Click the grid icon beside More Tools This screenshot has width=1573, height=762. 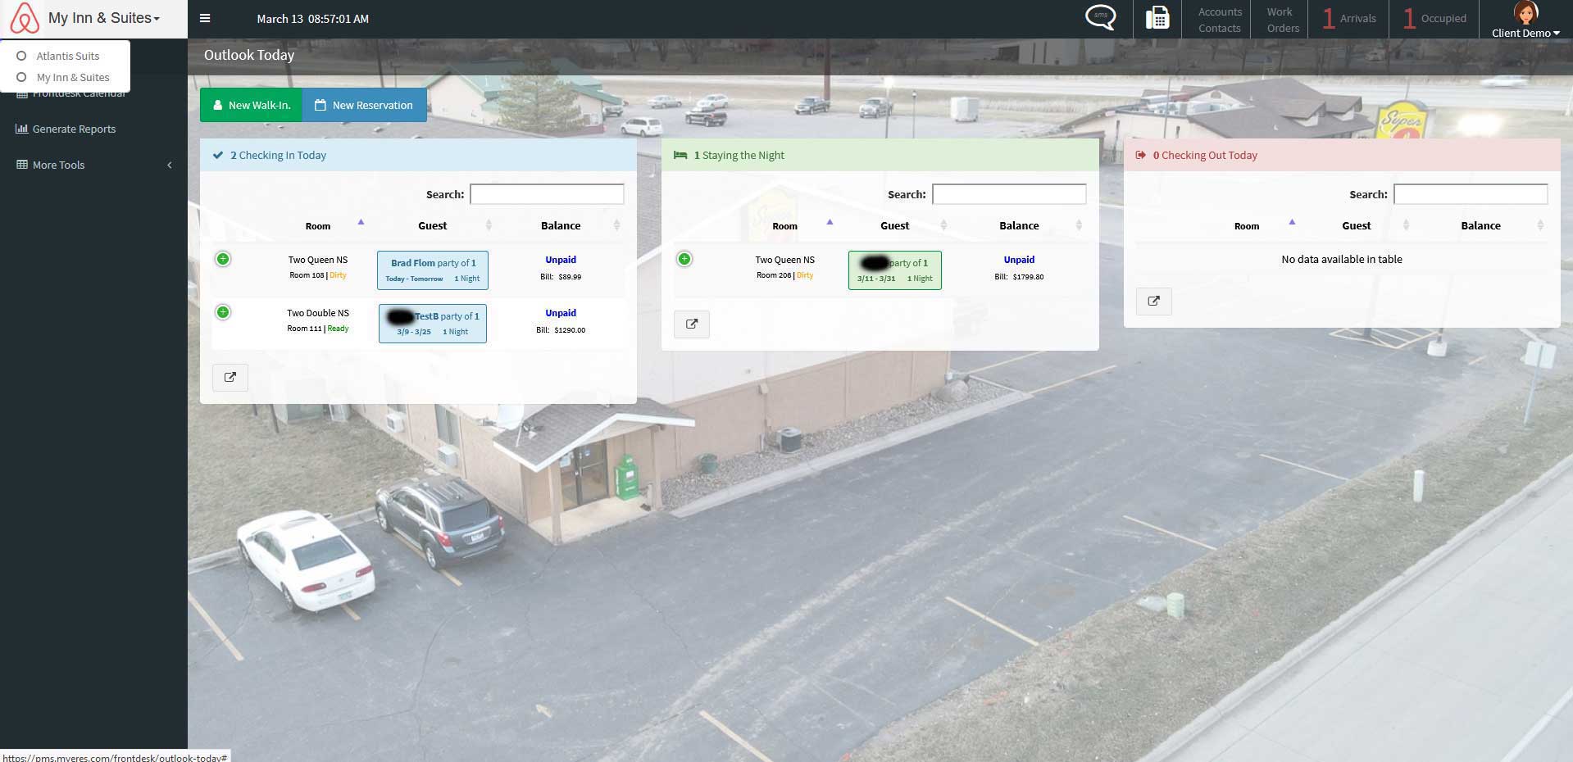pos(22,164)
